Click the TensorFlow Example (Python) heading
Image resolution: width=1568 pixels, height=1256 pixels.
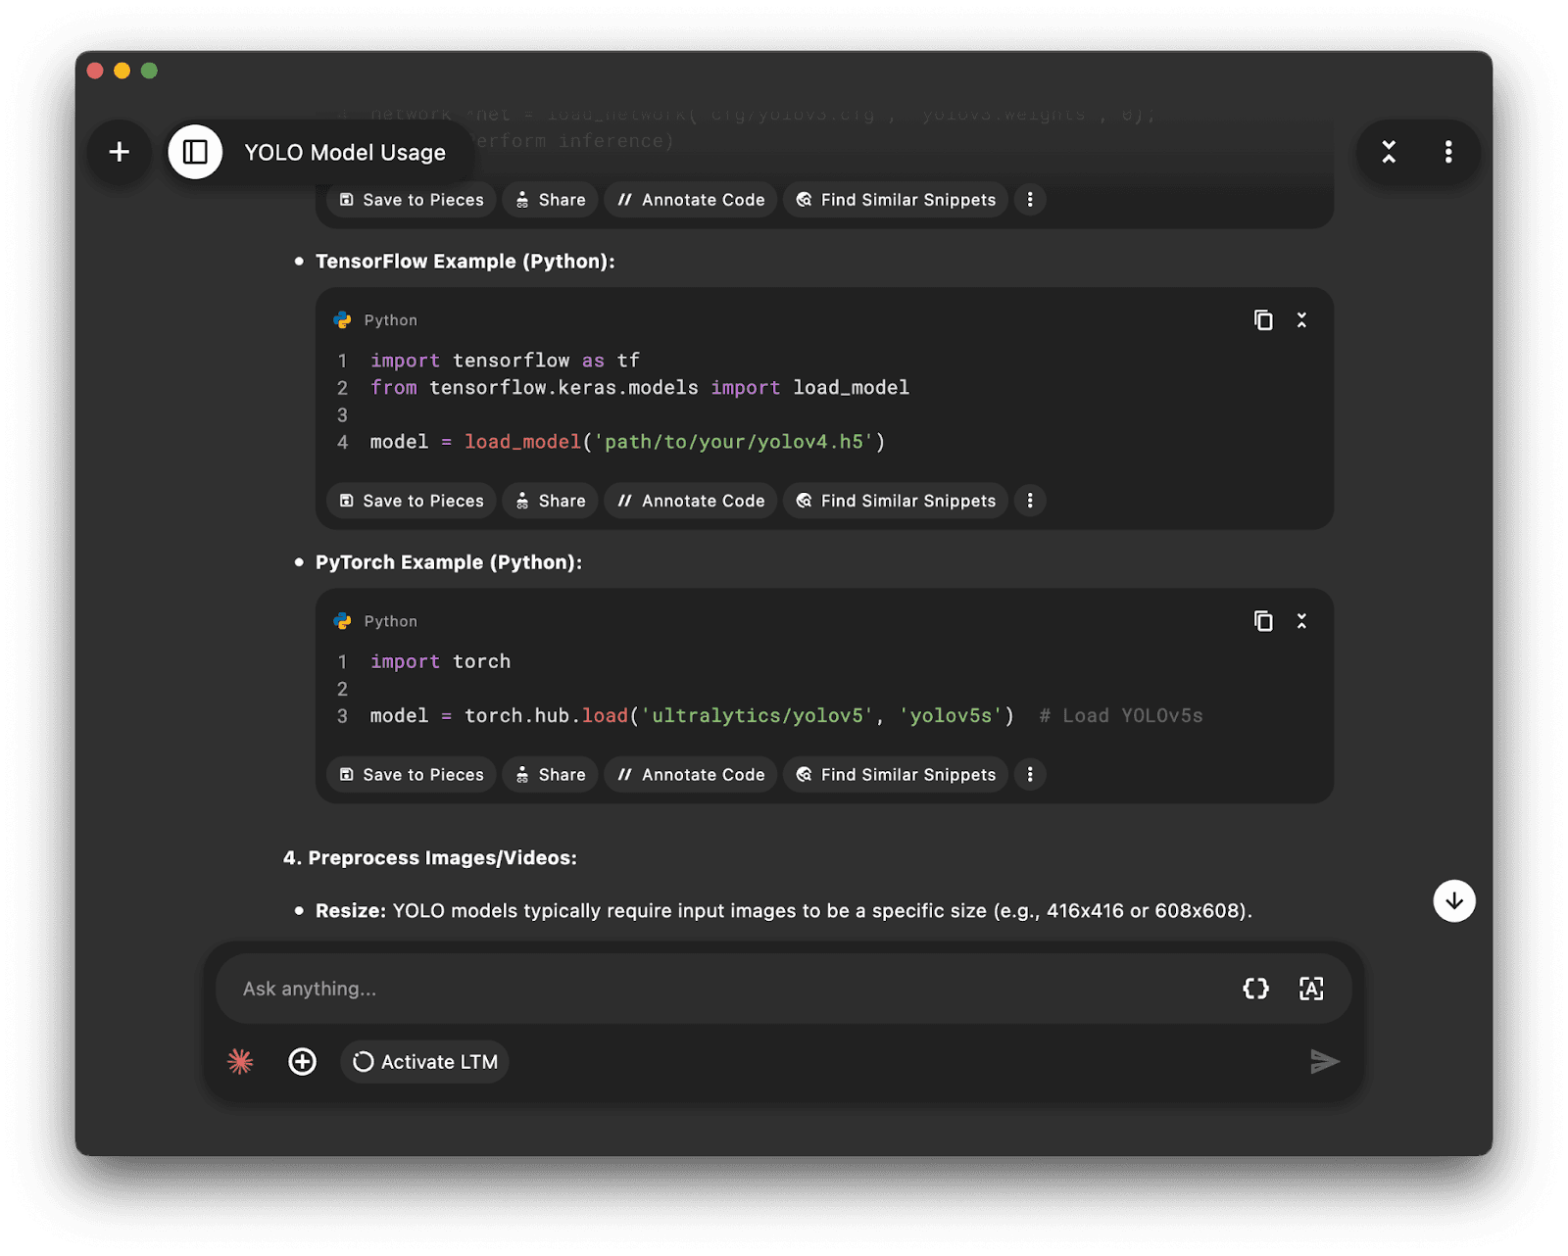pos(465,262)
